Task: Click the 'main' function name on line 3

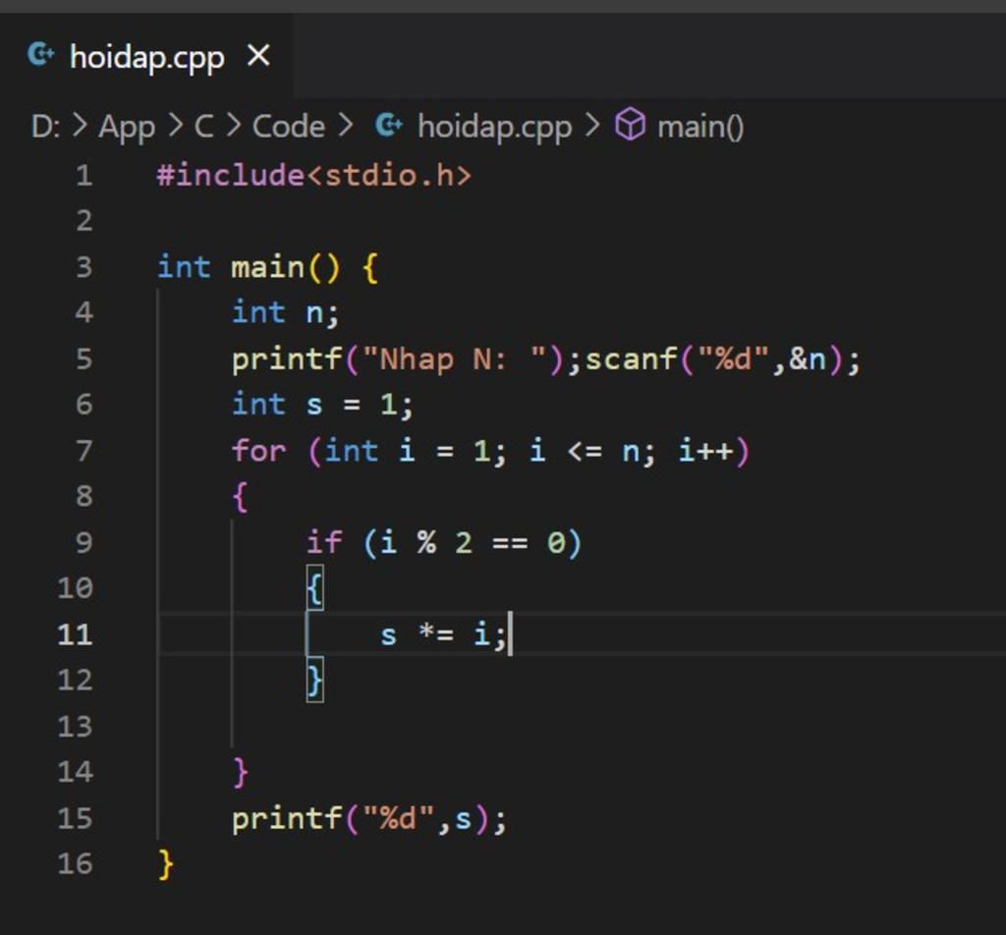Action: pos(267,267)
